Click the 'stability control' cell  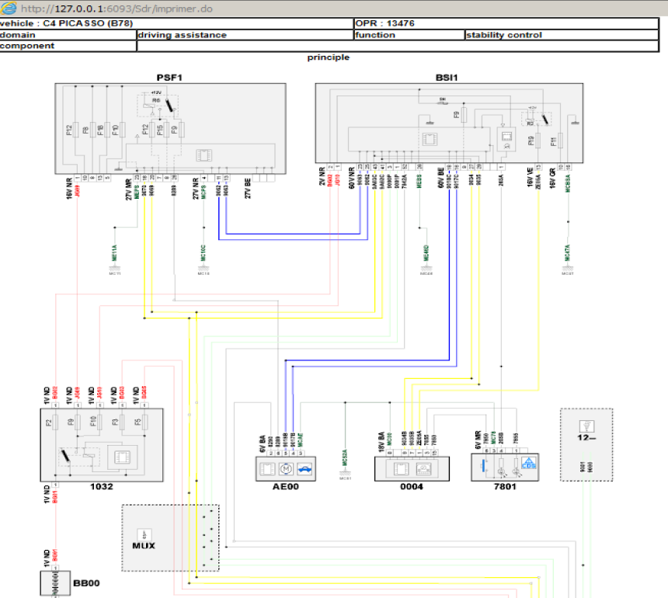click(562, 35)
